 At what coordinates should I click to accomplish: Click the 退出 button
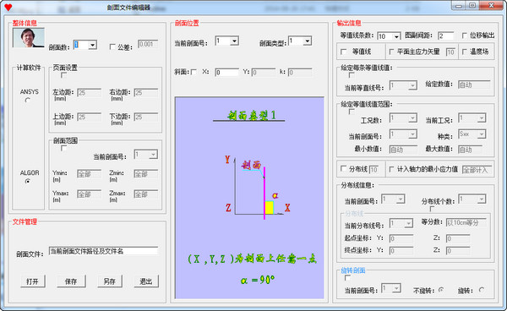pyautogui.click(x=146, y=281)
